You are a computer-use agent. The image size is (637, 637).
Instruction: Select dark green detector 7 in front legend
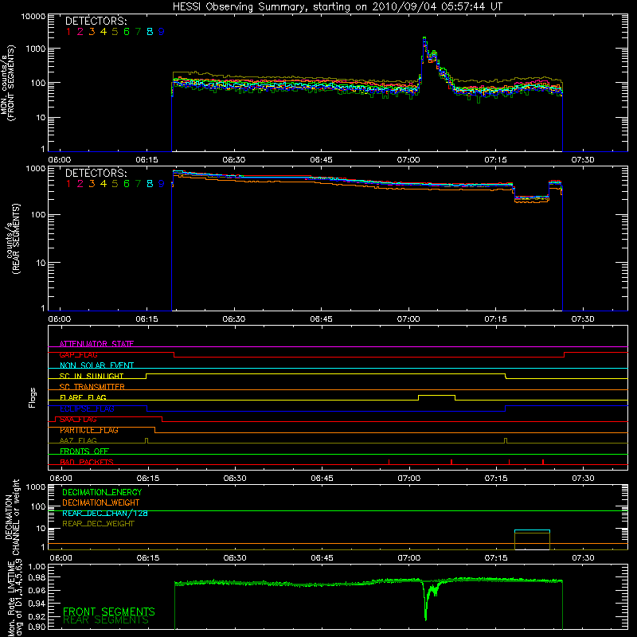click(138, 32)
